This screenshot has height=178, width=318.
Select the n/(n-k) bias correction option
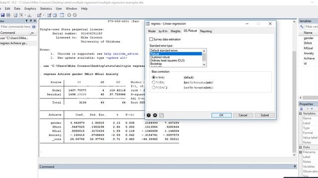pyautogui.click(x=154, y=77)
